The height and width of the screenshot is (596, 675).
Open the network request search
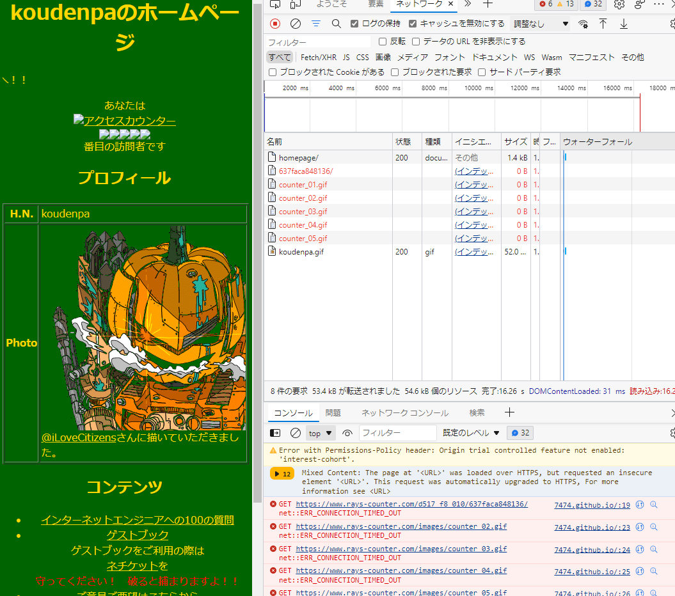click(x=336, y=23)
